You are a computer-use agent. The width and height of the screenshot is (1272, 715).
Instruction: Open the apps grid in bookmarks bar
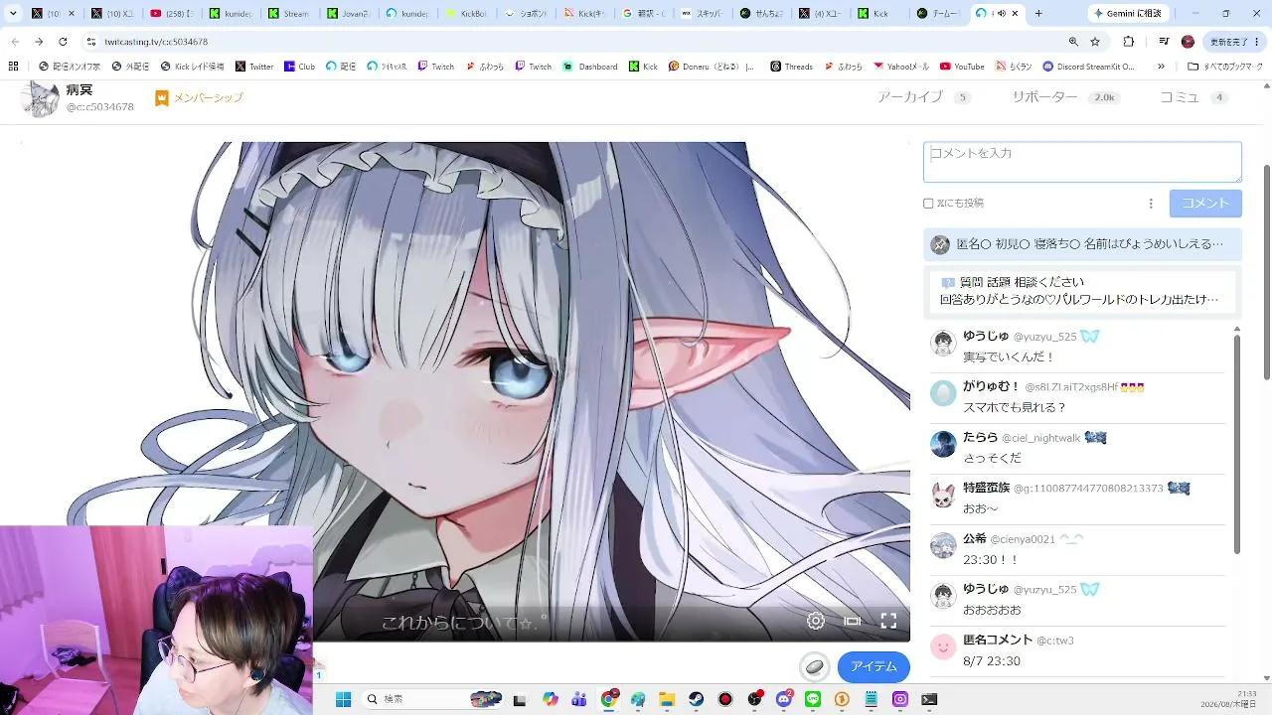click(x=13, y=67)
